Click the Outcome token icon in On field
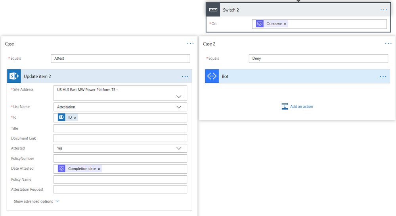 tap(260, 24)
